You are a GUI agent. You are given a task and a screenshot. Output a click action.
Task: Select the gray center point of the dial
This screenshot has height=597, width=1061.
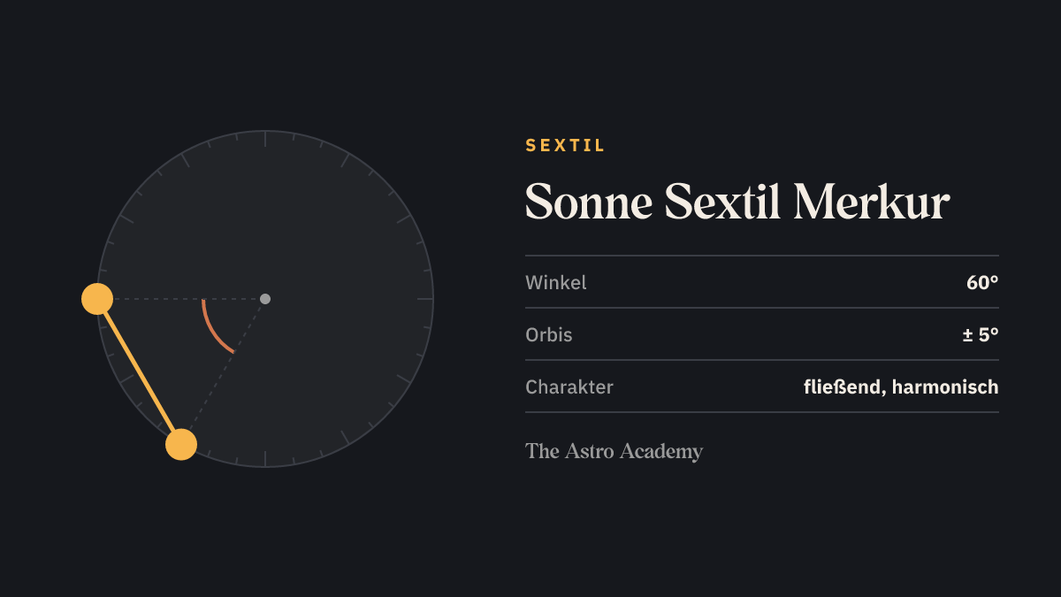pyautogui.click(x=265, y=299)
